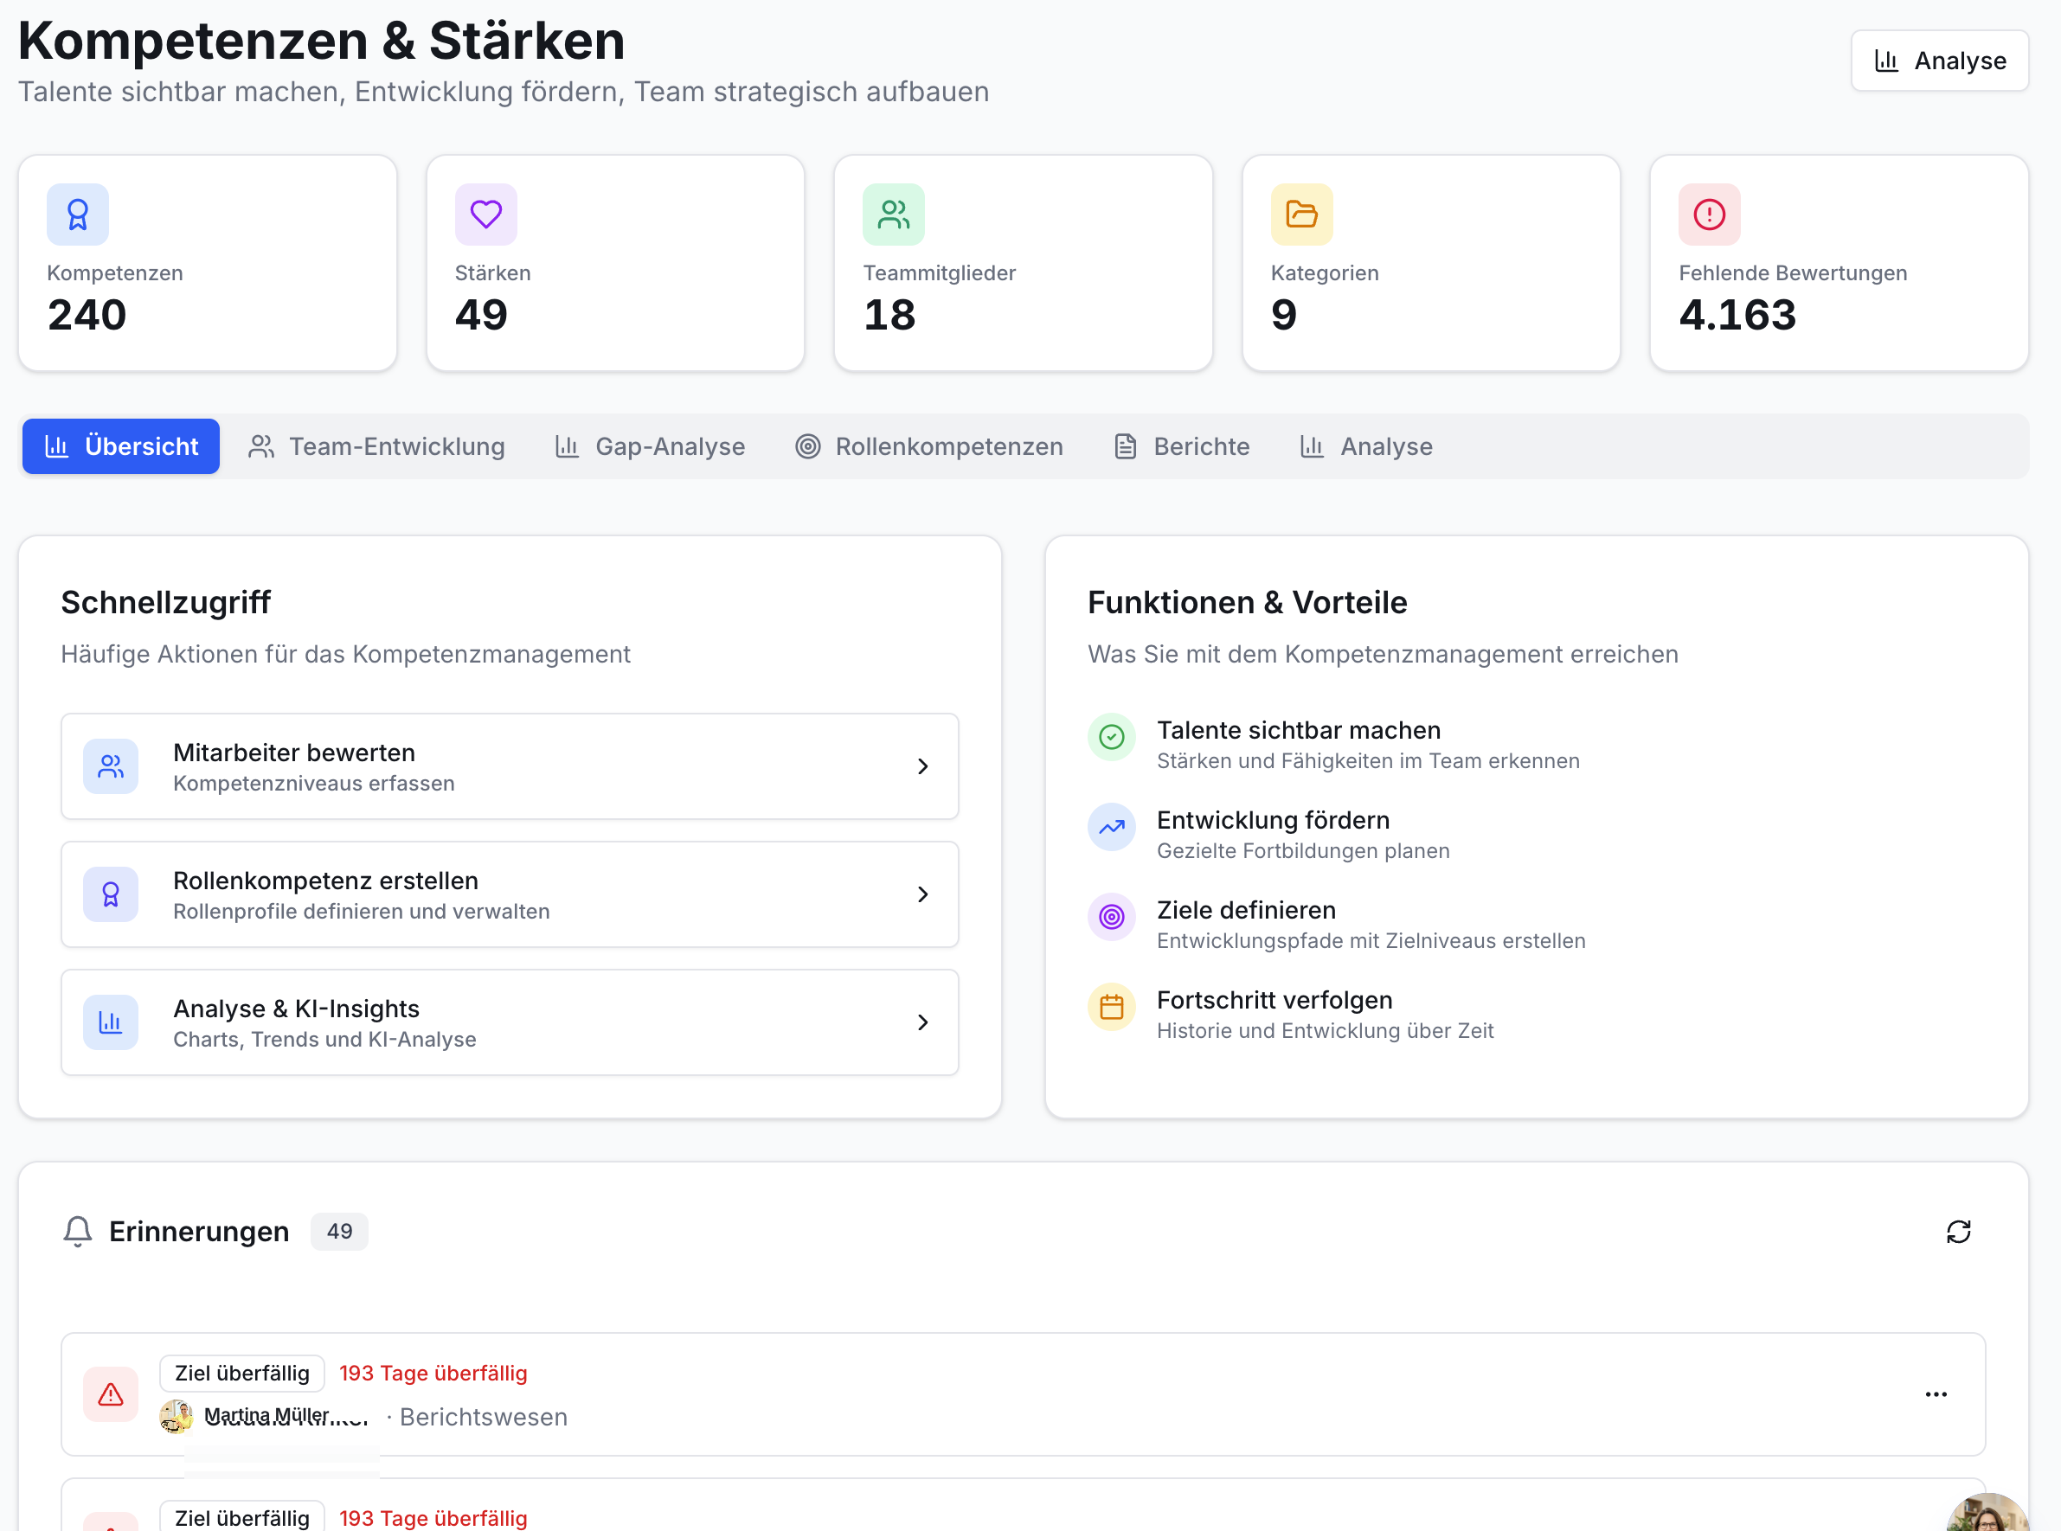Click the Fehlende Bewertungen value 4.163
This screenshot has height=1531, width=2061.
[1737, 315]
